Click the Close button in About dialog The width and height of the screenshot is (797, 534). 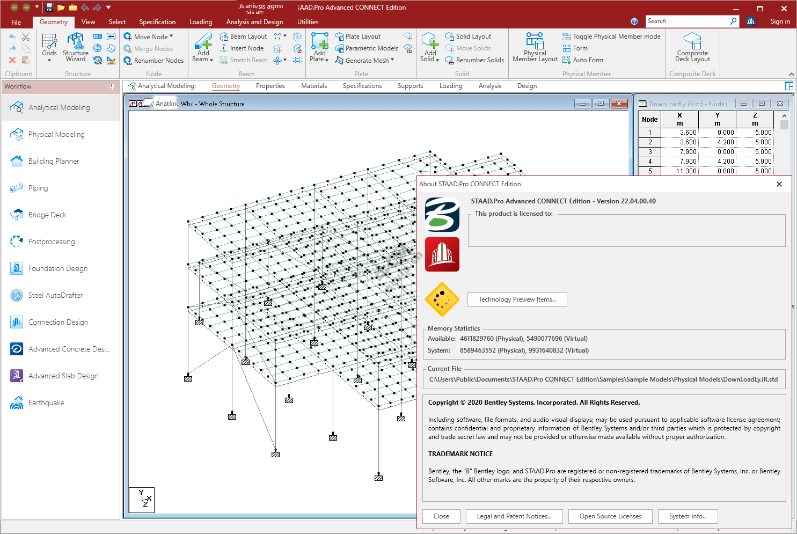point(441,516)
